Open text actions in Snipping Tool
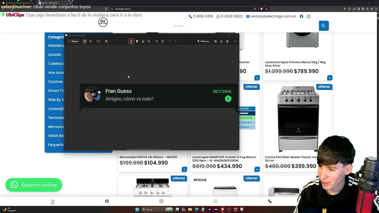 pyautogui.click(x=163, y=41)
